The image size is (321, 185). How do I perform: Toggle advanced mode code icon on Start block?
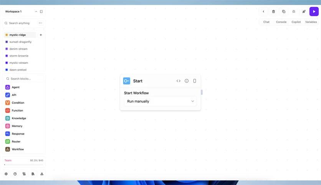click(178, 81)
